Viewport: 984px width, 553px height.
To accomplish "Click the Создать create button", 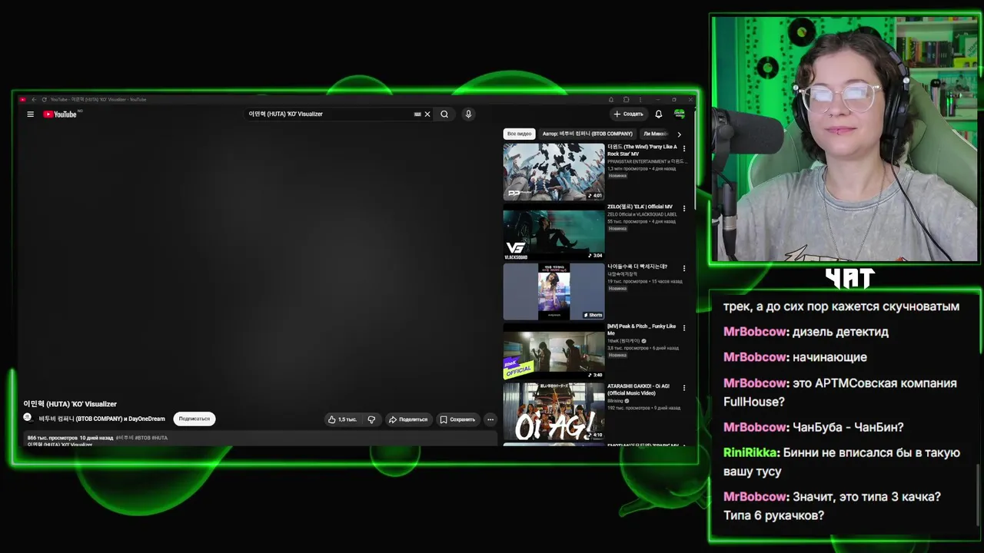I will tap(628, 114).
